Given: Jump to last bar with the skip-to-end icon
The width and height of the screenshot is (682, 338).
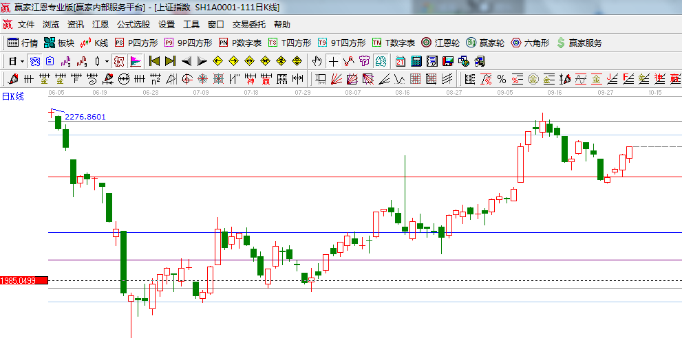Looking at the screenshot, I should click(169, 61).
